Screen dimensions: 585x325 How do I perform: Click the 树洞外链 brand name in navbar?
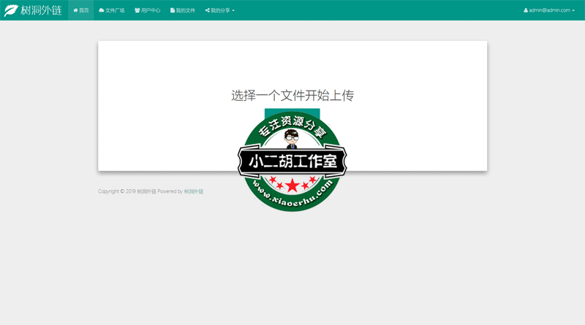coord(42,10)
